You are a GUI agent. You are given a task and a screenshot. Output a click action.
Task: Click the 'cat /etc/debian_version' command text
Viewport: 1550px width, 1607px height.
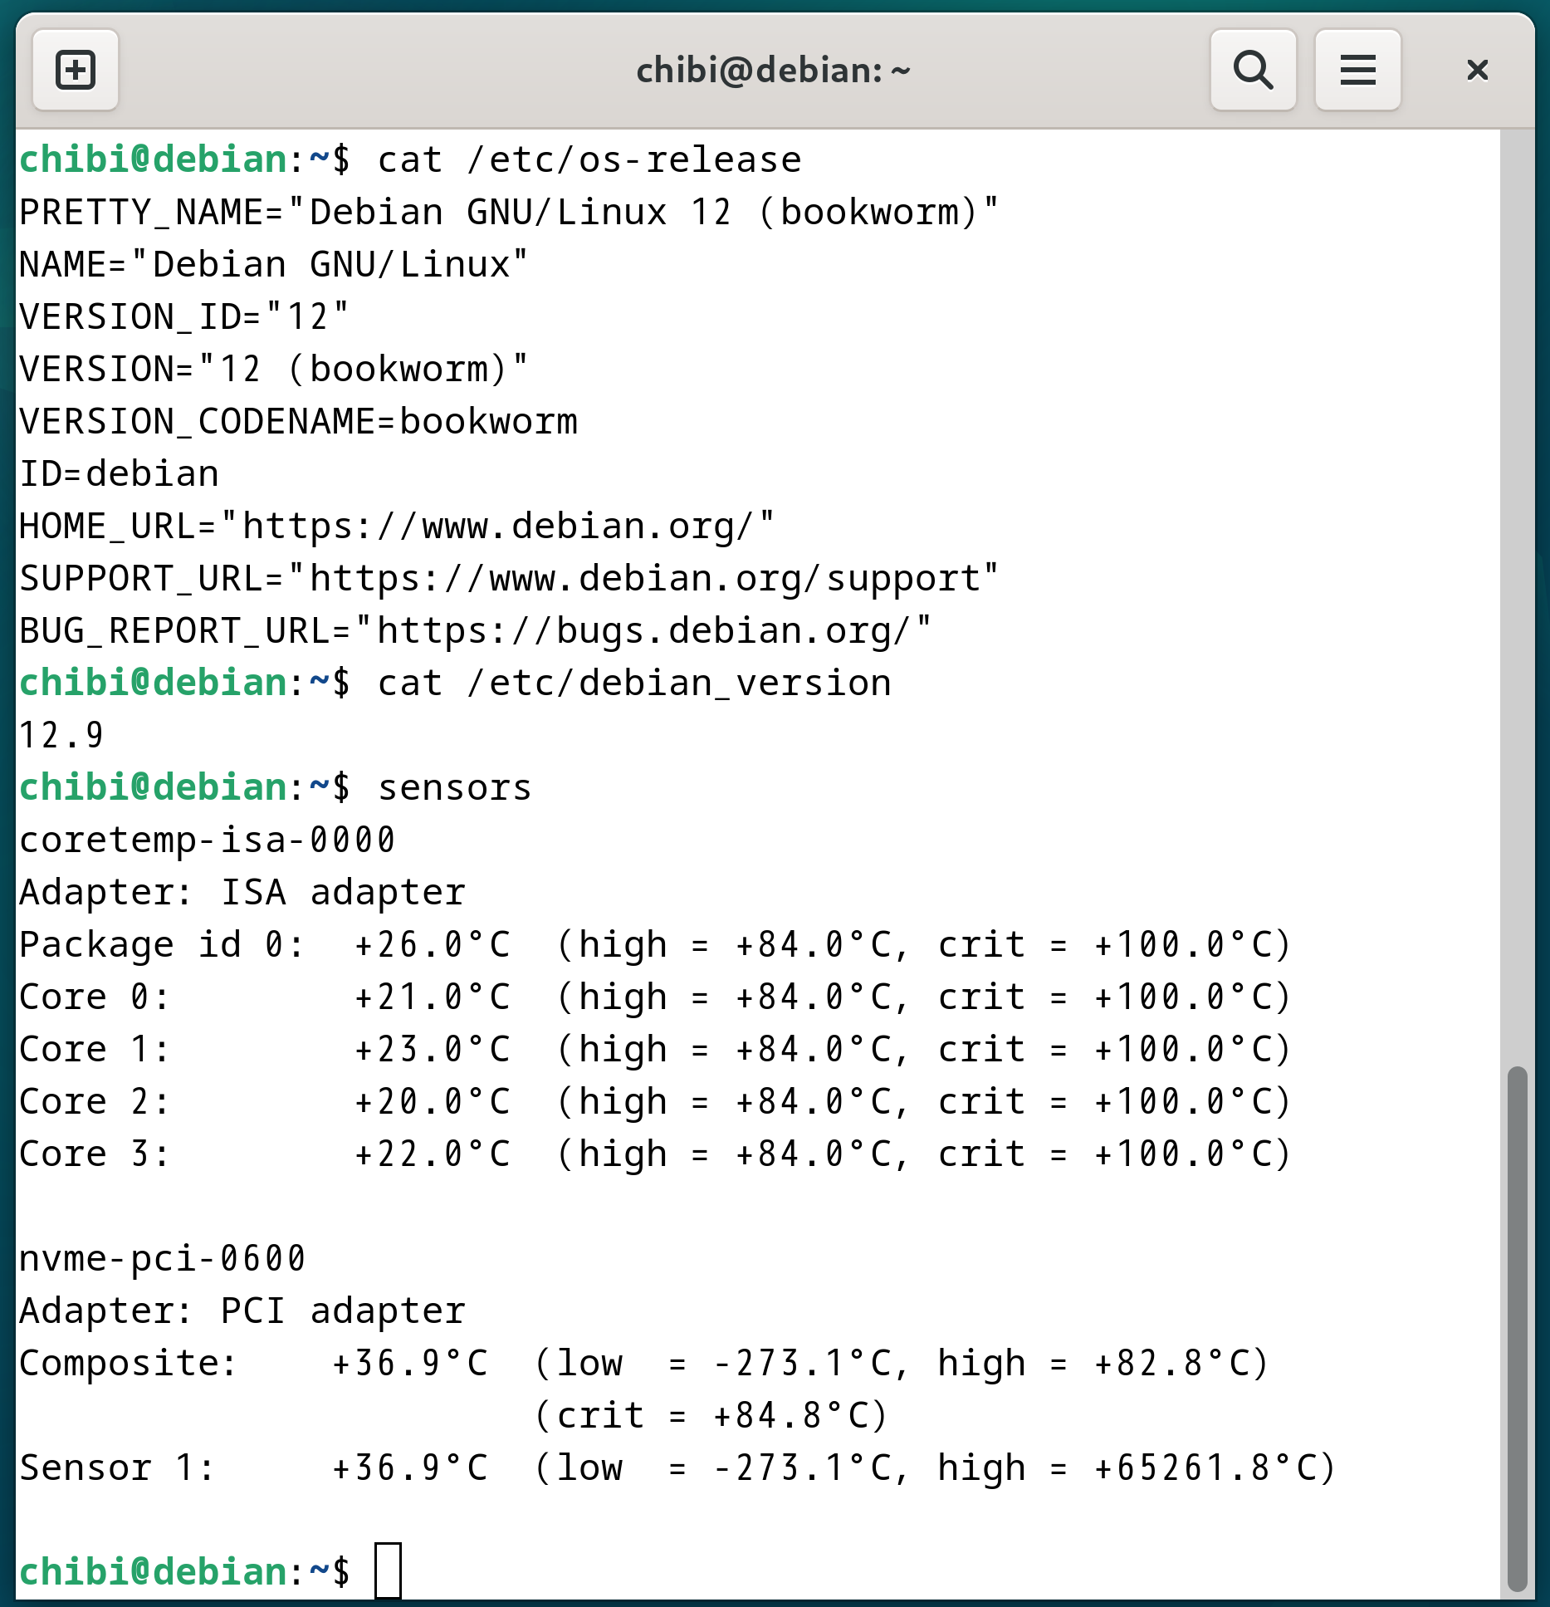(x=634, y=683)
